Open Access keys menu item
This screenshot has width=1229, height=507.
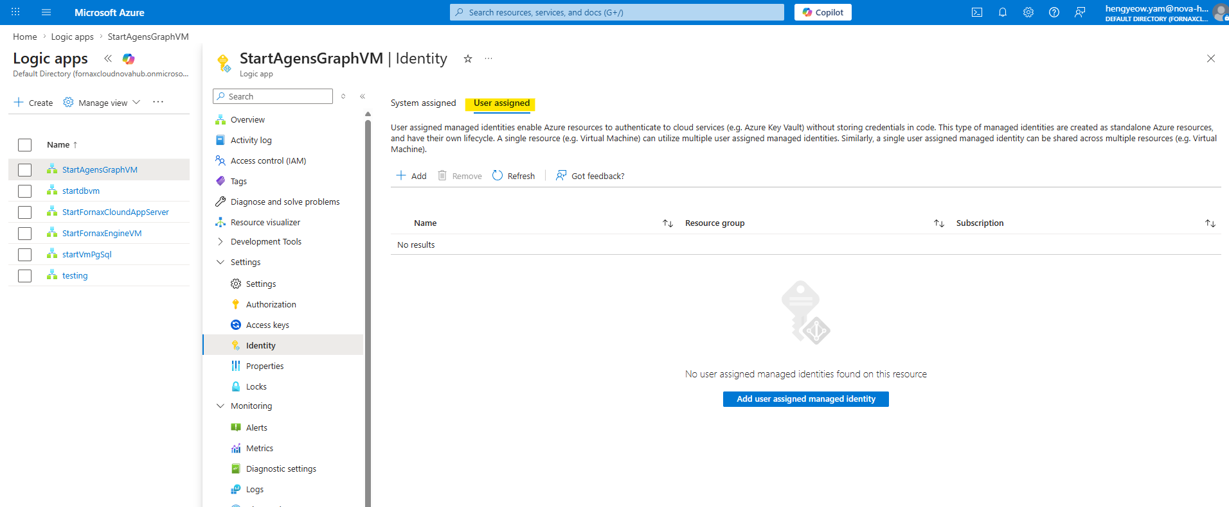coord(267,325)
